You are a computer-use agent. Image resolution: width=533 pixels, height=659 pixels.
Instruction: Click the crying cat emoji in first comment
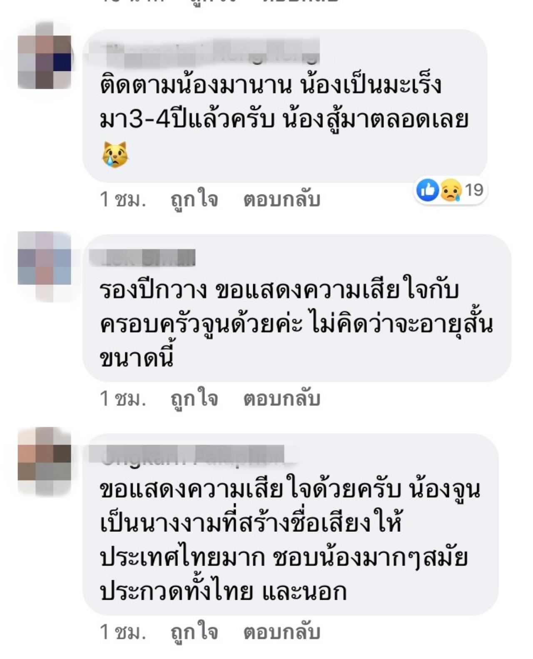tap(115, 154)
